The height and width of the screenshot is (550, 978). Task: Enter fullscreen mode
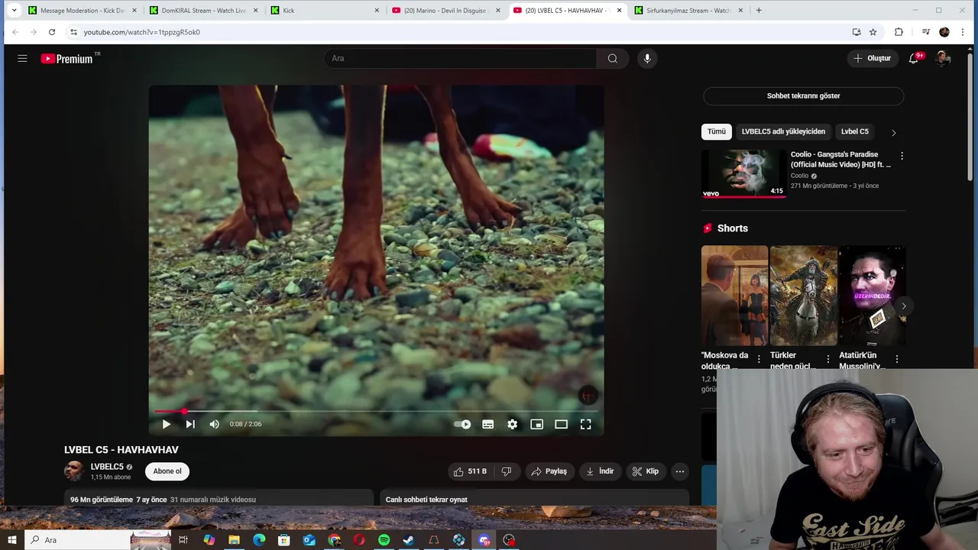586,425
